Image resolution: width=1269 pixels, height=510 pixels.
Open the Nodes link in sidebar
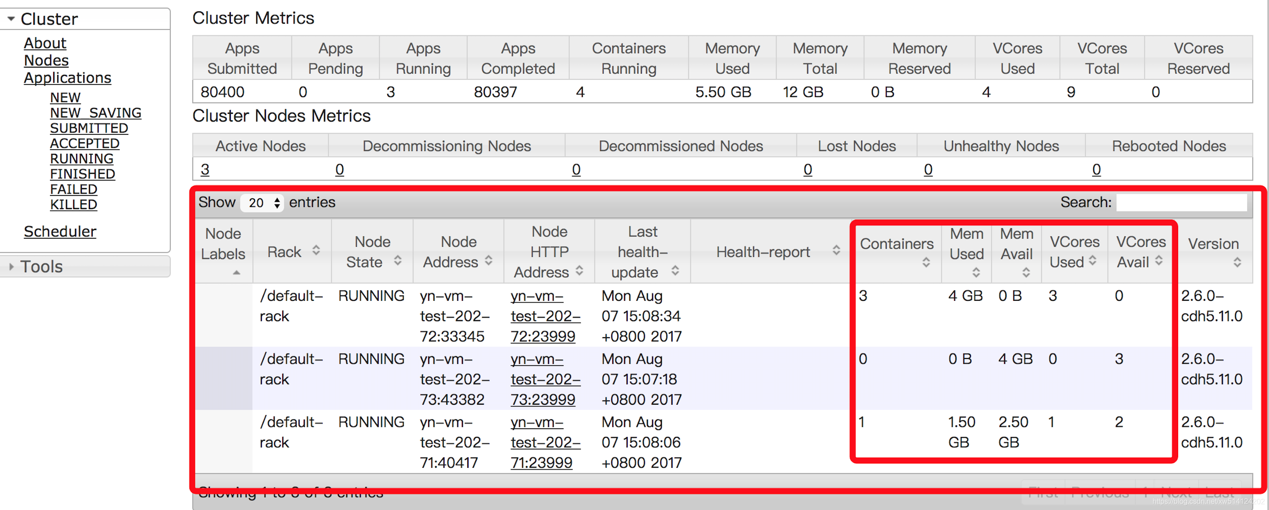(46, 60)
